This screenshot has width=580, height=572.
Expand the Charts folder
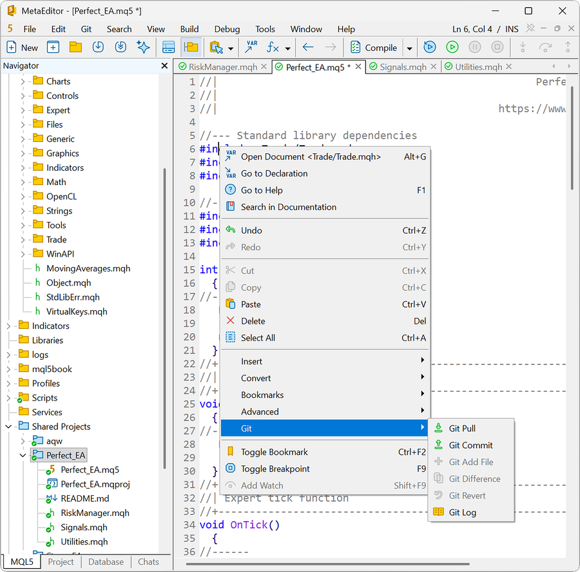pos(23,81)
